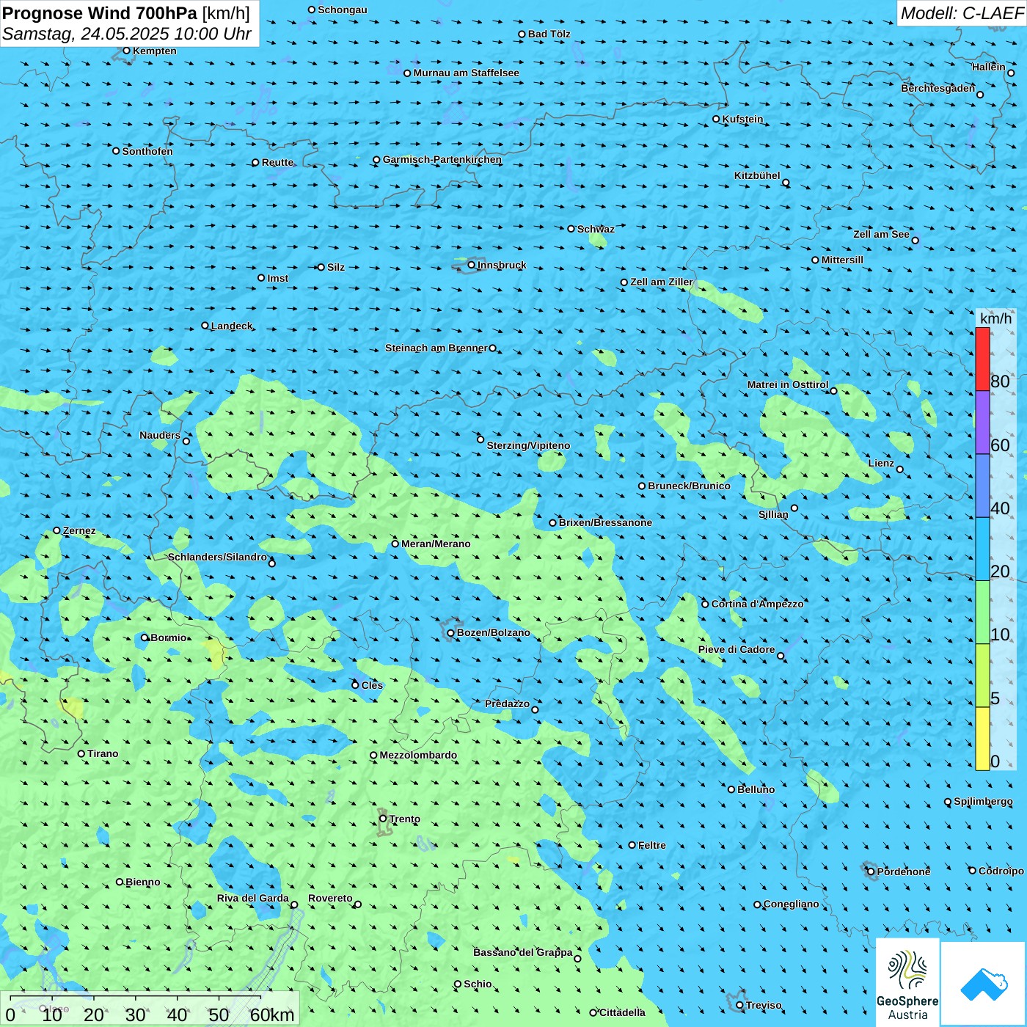Click the Tirano city marker

click(x=81, y=753)
